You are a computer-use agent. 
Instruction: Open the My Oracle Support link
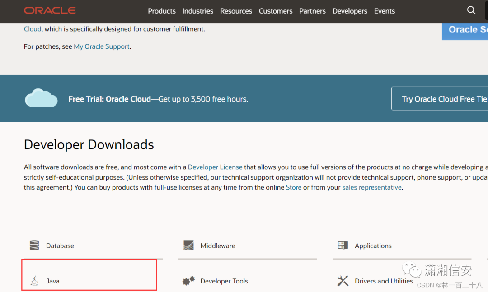pos(102,46)
